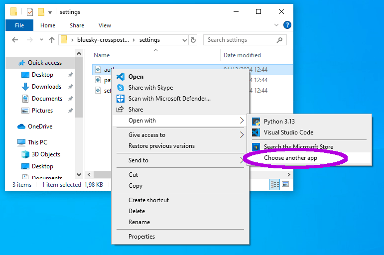Open the recent locations dropdown arrow
This screenshot has width=384, height=255.
[x=41, y=40]
